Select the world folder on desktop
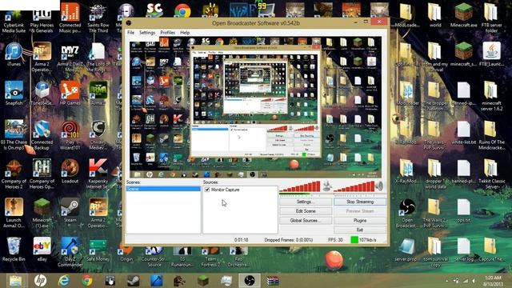512x288 pixels. point(435,15)
